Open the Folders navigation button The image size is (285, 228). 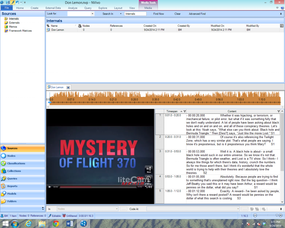pos(23,201)
